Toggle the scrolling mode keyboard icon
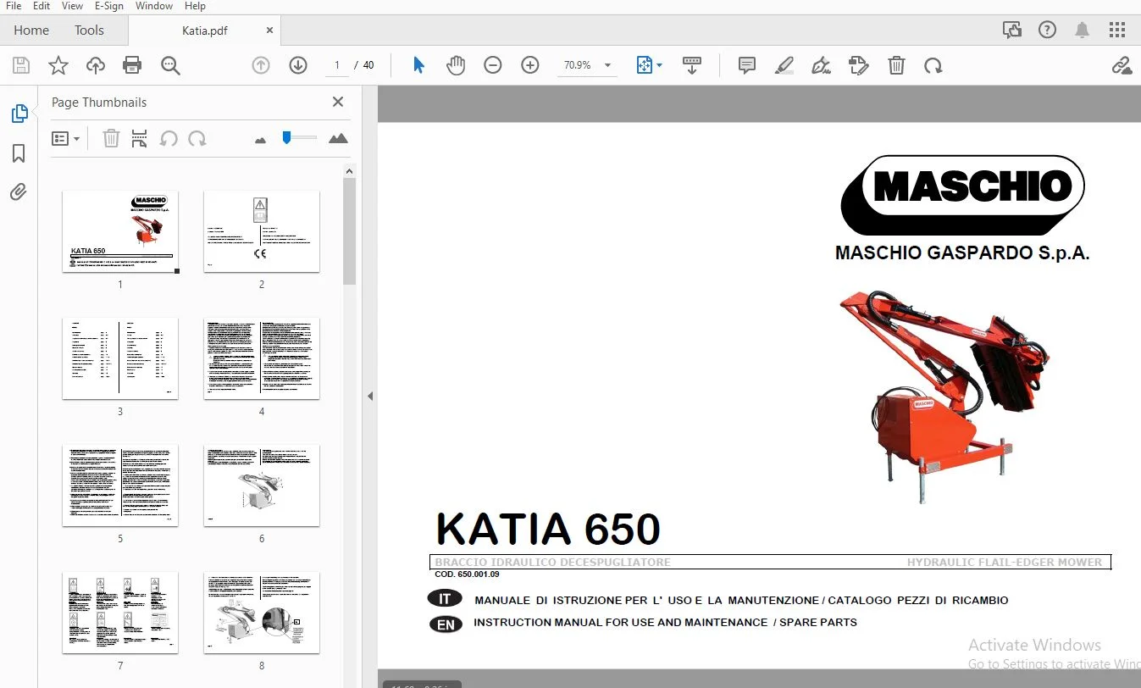1141x688 pixels. coord(692,65)
